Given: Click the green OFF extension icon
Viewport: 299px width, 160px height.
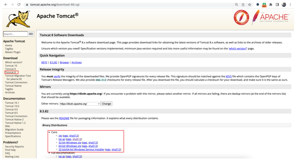Looking at the screenshot, I should pos(264,5).
